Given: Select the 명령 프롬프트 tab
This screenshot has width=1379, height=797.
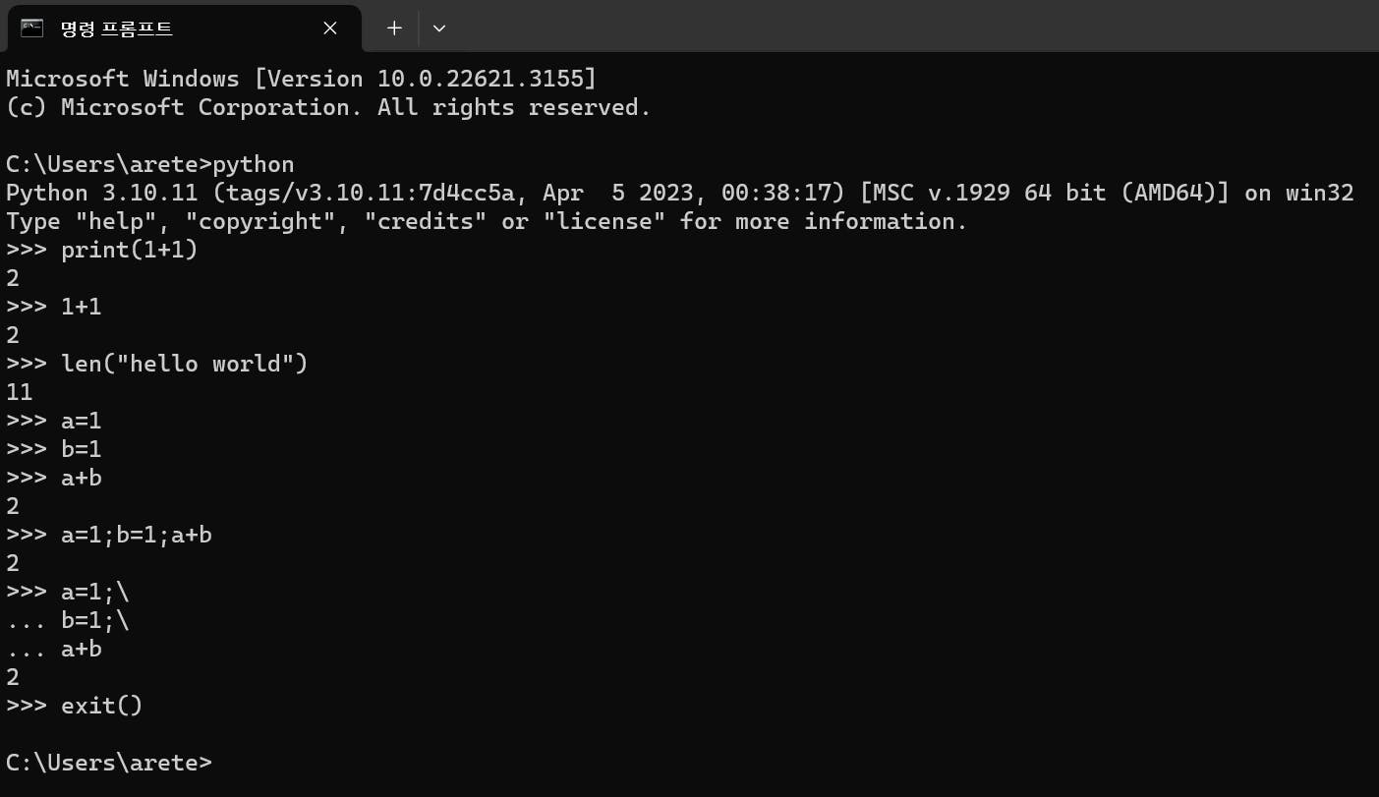Looking at the screenshot, I should pos(184,28).
